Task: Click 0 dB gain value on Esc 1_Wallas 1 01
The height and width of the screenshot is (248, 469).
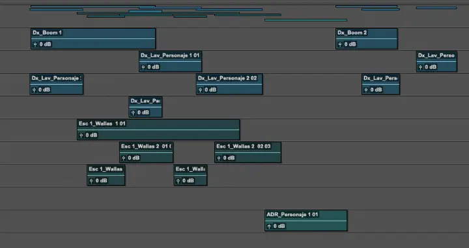Action: click(91, 135)
